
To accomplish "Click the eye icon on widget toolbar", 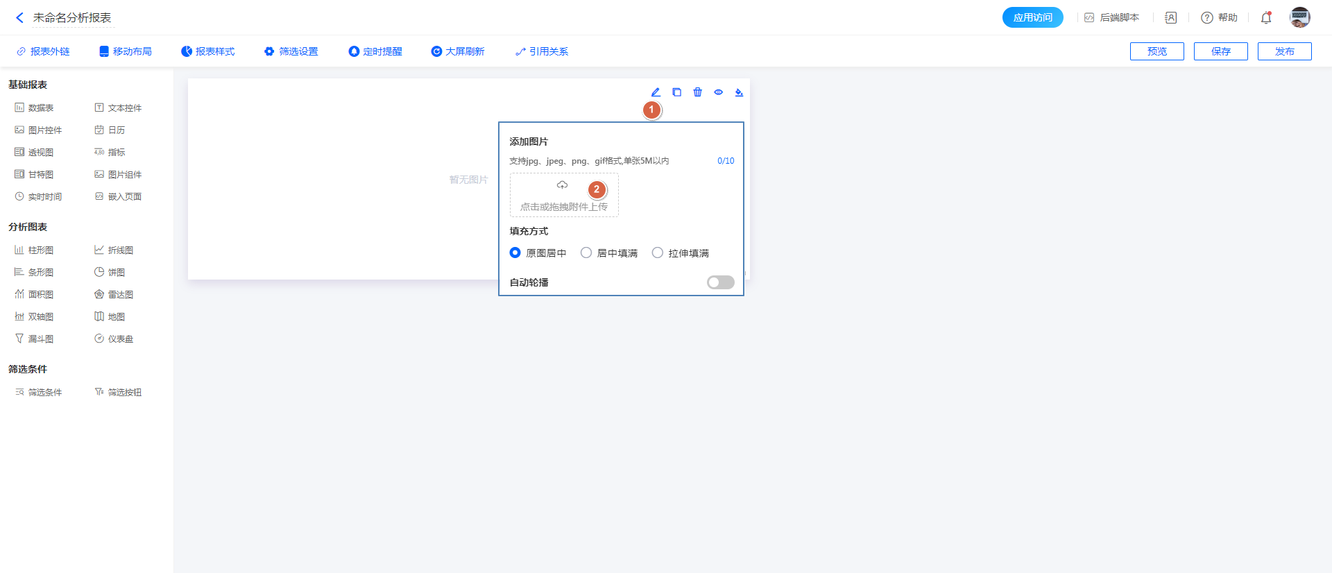I will [x=718, y=92].
